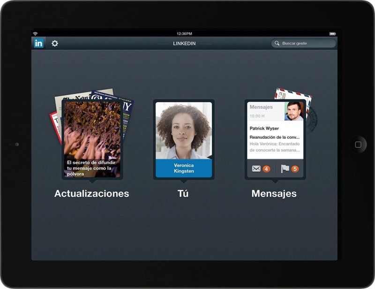Click the orange badge showing 4
This screenshot has width=375, height=289.
point(266,169)
